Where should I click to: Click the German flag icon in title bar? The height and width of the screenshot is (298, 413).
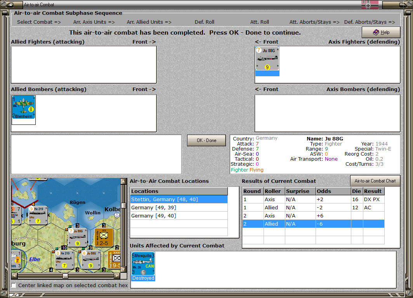370,5
